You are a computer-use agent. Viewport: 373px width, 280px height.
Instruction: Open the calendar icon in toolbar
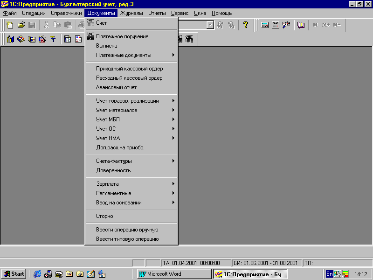(276, 25)
